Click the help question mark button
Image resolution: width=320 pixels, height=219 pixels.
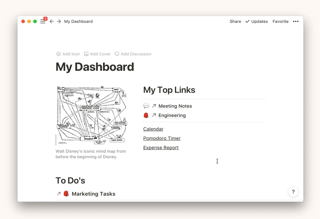(x=293, y=192)
